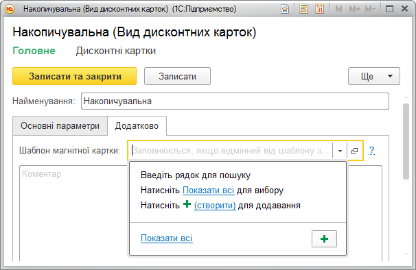
Task: Select the Додатково tab
Action: coord(137,125)
